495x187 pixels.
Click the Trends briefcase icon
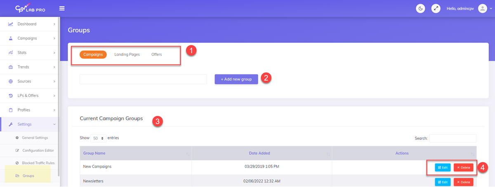click(x=11, y=67)
